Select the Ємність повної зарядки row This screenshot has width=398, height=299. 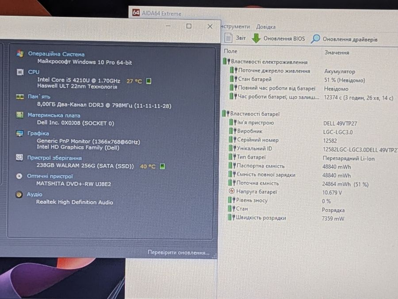point(289,175)
